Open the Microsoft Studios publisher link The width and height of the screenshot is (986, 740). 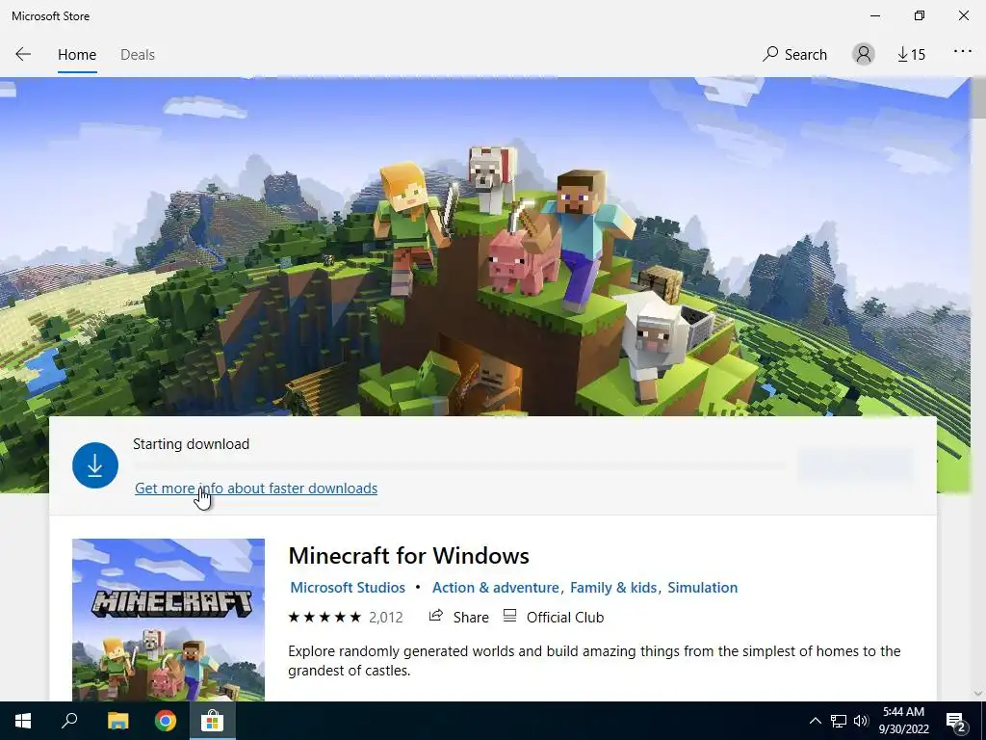(348, 588)
